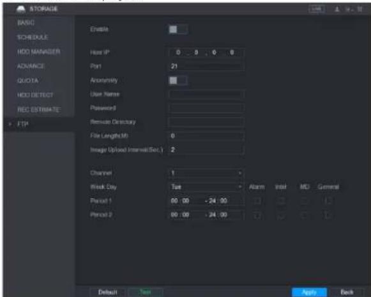
Task: Click the User Name input field
Action: pos(206,94)
